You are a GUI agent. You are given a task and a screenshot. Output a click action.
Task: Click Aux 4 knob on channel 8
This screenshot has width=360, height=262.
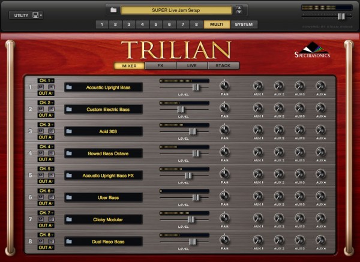pyautogui.click(x=321, y=240)
